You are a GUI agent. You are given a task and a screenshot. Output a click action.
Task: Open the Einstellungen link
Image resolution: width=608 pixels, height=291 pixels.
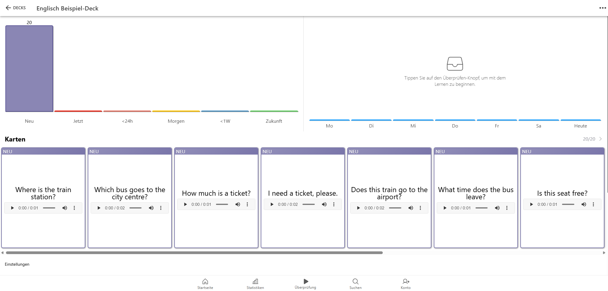point(17,264)
